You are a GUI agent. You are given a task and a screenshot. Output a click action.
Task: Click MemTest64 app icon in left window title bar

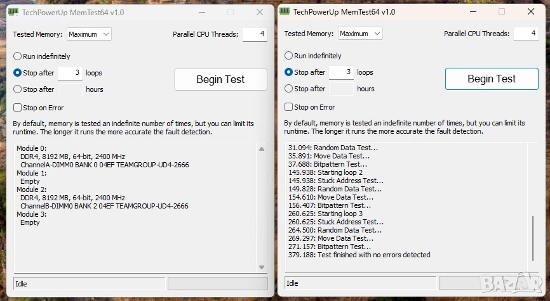click(13, 12)
